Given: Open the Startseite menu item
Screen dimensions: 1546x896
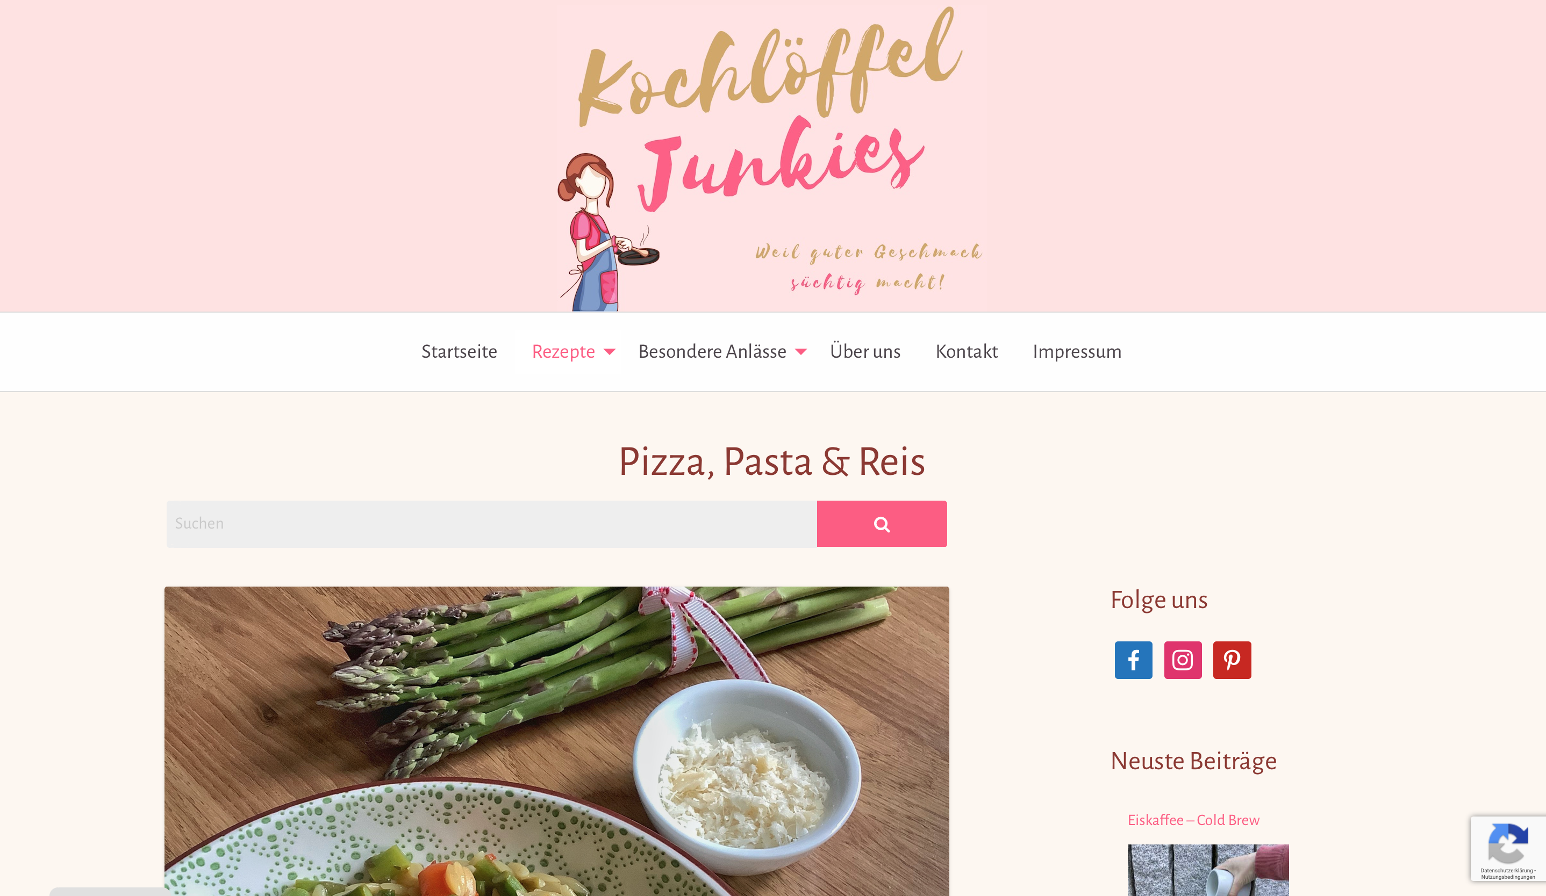Looking at the screenshot, I should [x=459, y=351].
